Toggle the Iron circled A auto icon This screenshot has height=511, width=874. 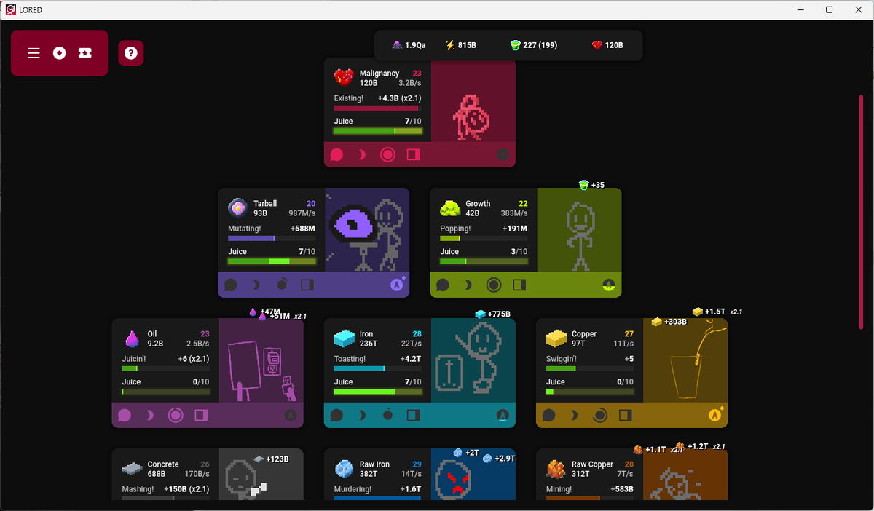tap(503, 415)
